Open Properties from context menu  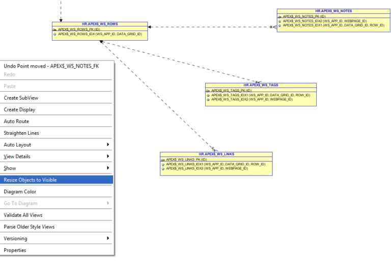point(57,250)
